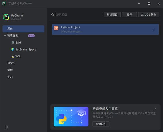Click the 开始导览 button
The width and height of the screenshot is (163, 132).
[101, 124]
